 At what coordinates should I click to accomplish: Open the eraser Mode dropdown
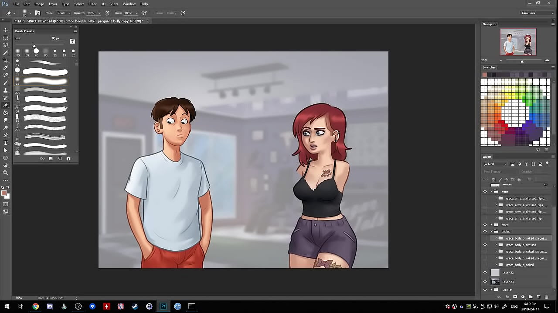pyautogui.click(x=63, y=13)
